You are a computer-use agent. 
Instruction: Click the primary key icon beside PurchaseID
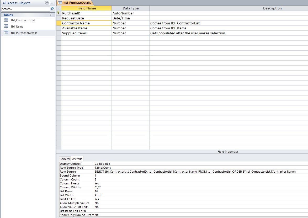(58, 13)
